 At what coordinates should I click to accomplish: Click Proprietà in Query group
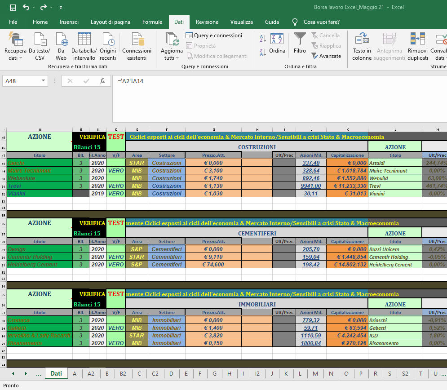point(201,46)
